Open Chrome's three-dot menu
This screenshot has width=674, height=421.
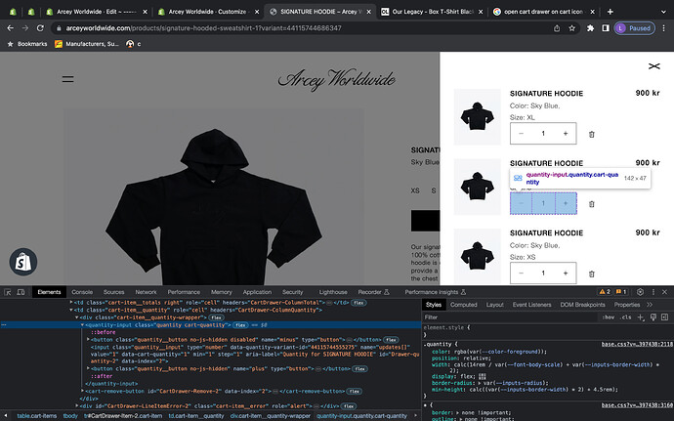click(x=663, y=28)
